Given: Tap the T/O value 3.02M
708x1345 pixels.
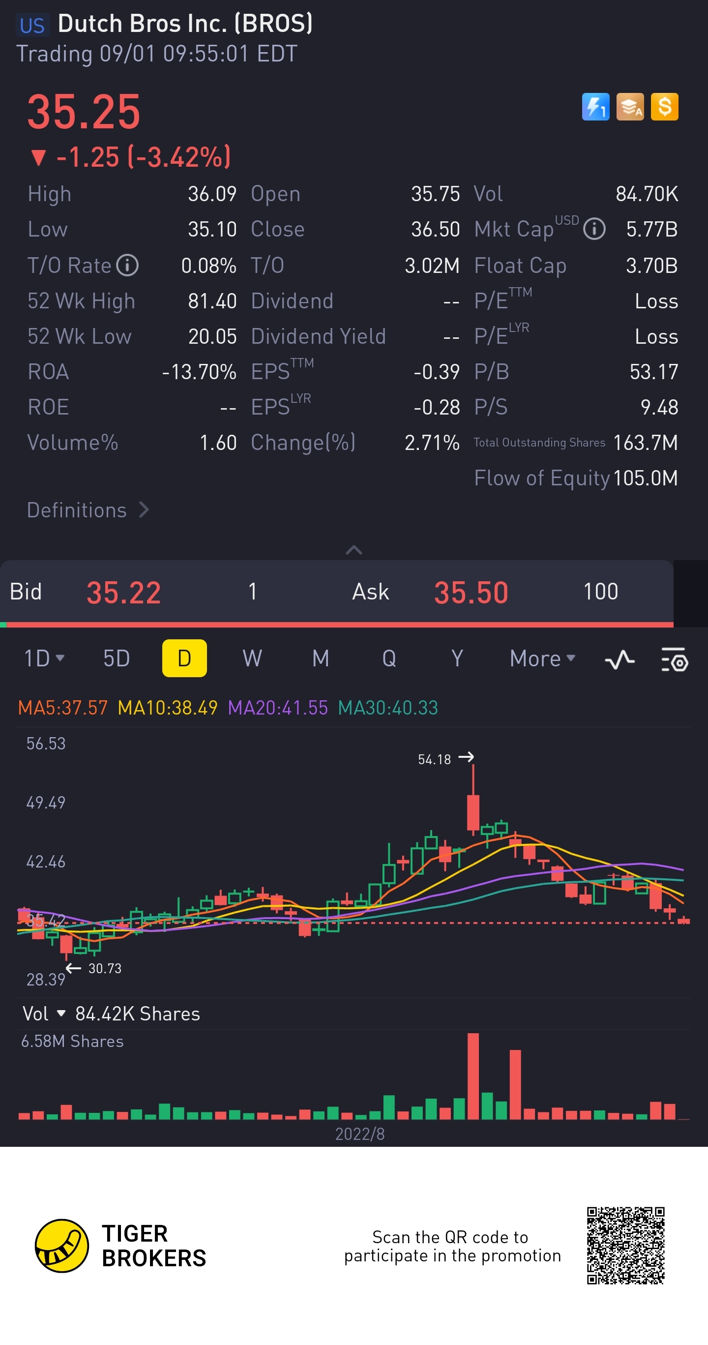Looking at the screenshot, I should pyautogui.click(x=432, y=266).
